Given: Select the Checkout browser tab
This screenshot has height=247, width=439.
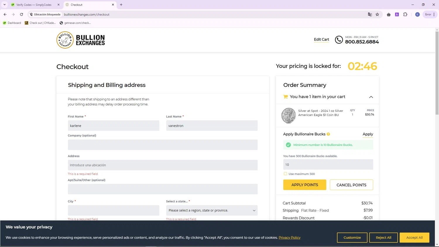Looking at the screenshot, I should [x=90, y=5].
